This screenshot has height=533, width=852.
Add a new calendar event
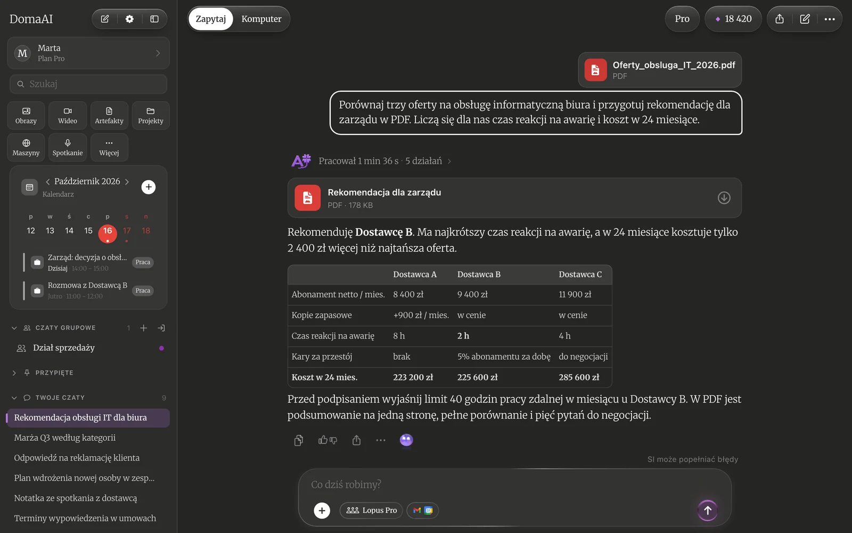(x=149, y=187)
